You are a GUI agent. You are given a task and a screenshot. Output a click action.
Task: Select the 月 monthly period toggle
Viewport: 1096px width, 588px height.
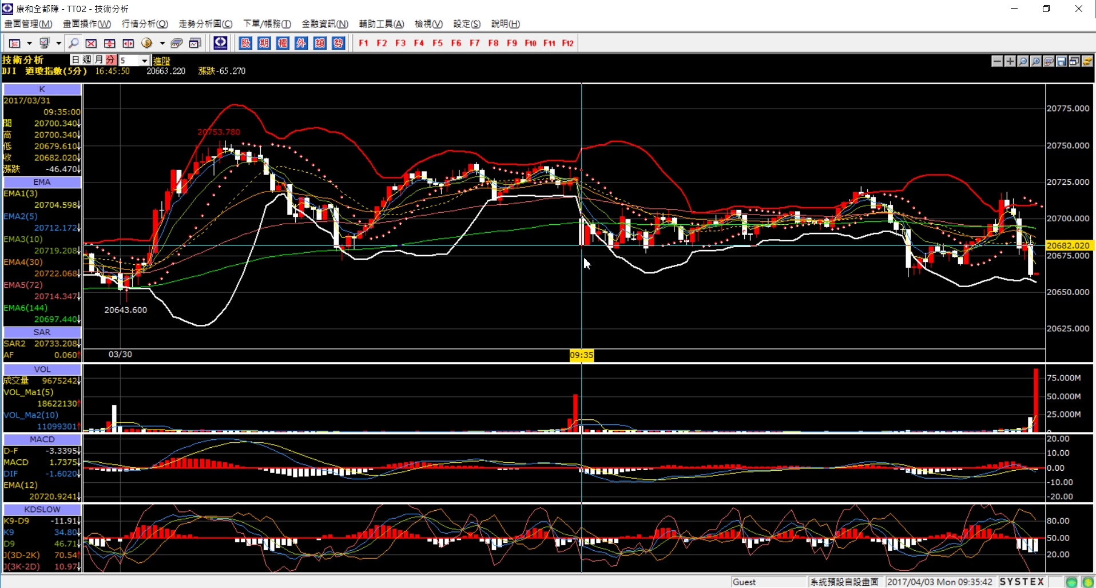pos(99,59)
